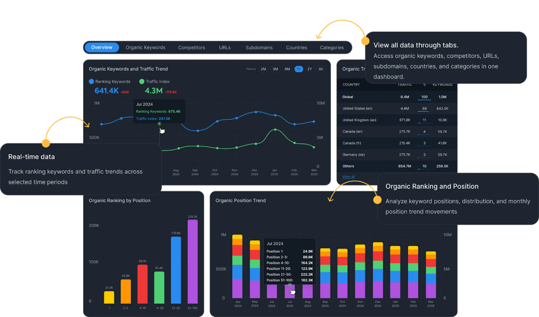Click the Dec 2024 blue data point
This screenshot has width=539, height=317.
pos(256,112)
